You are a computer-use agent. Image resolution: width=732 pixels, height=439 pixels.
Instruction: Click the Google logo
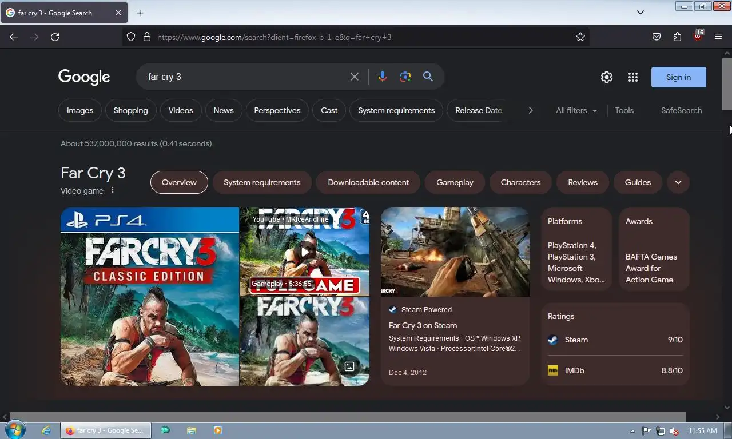pyautogui.click(x=84, y=77)
